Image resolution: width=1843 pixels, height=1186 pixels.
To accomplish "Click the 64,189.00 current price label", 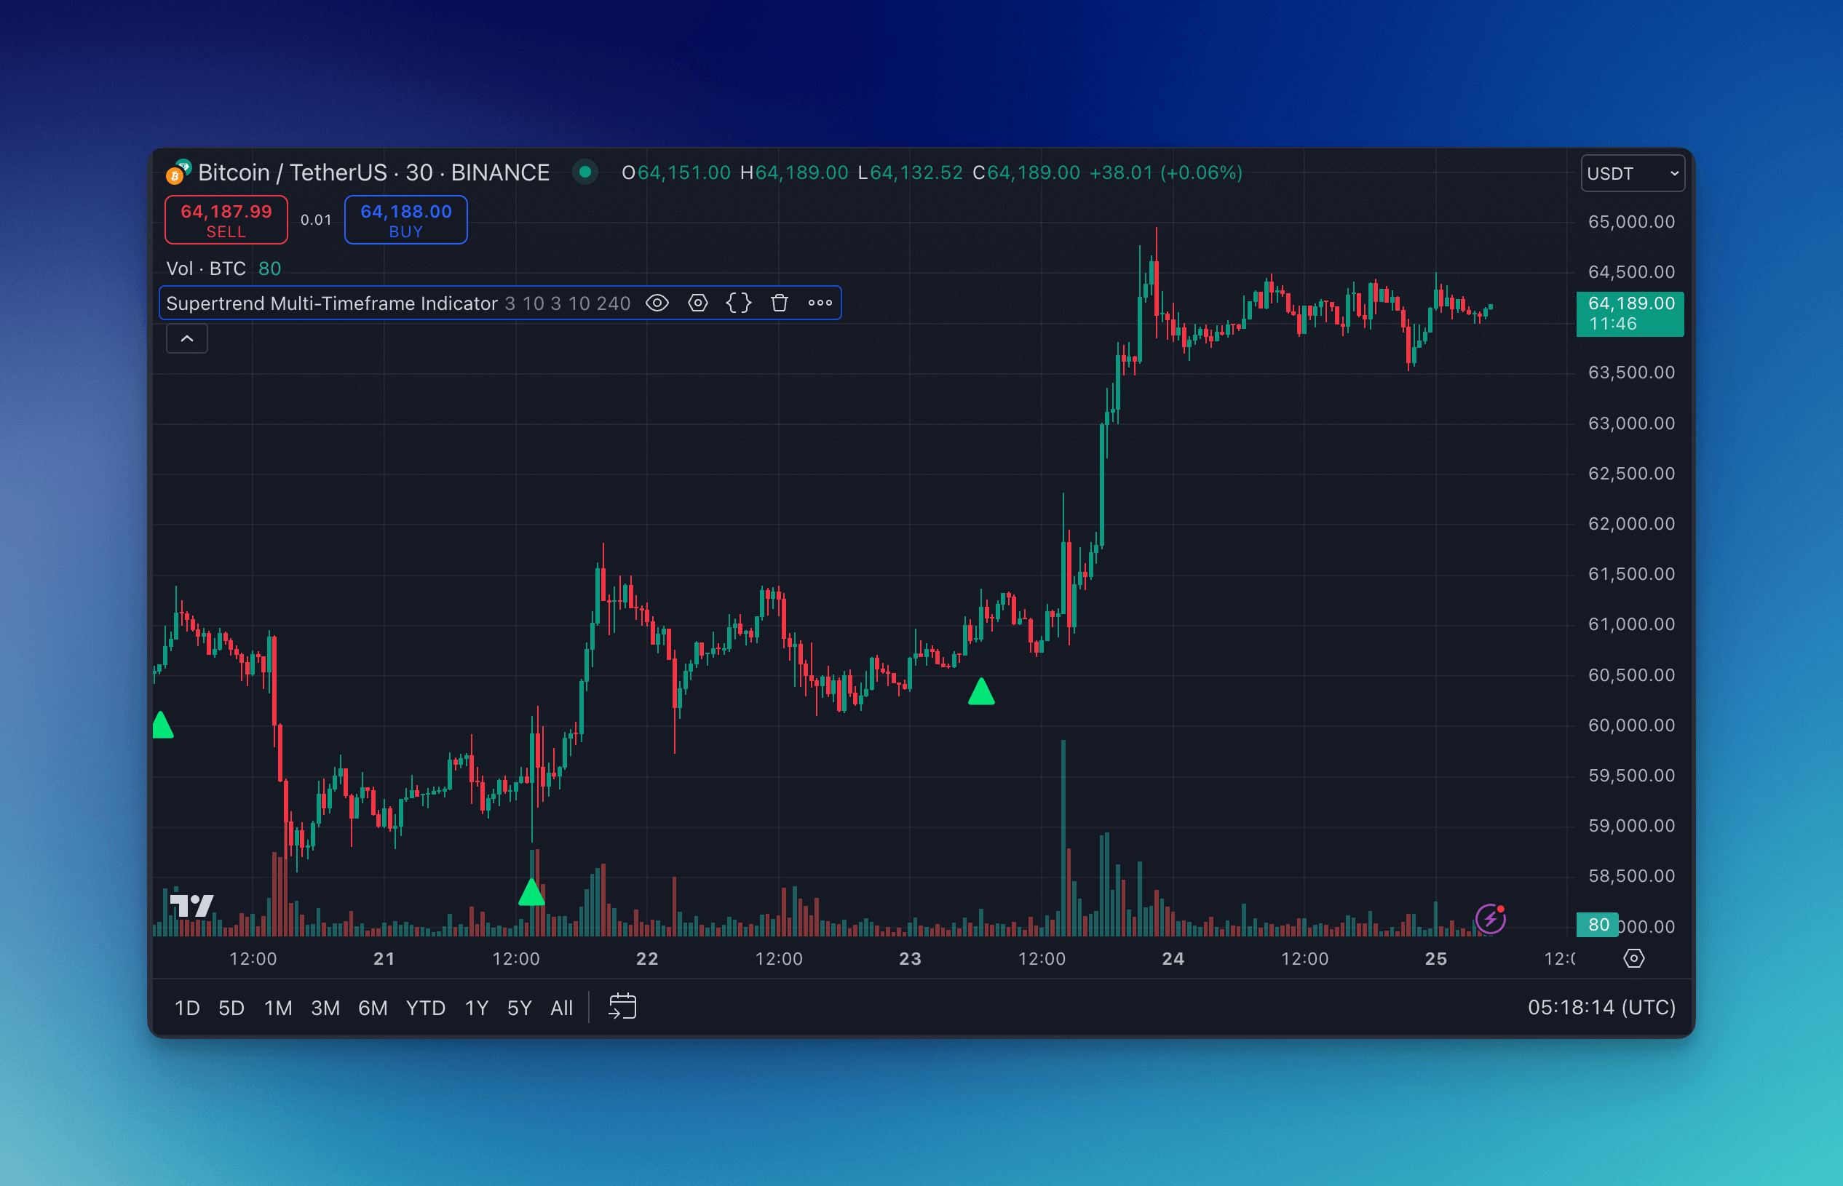I will pos(1630,314).
